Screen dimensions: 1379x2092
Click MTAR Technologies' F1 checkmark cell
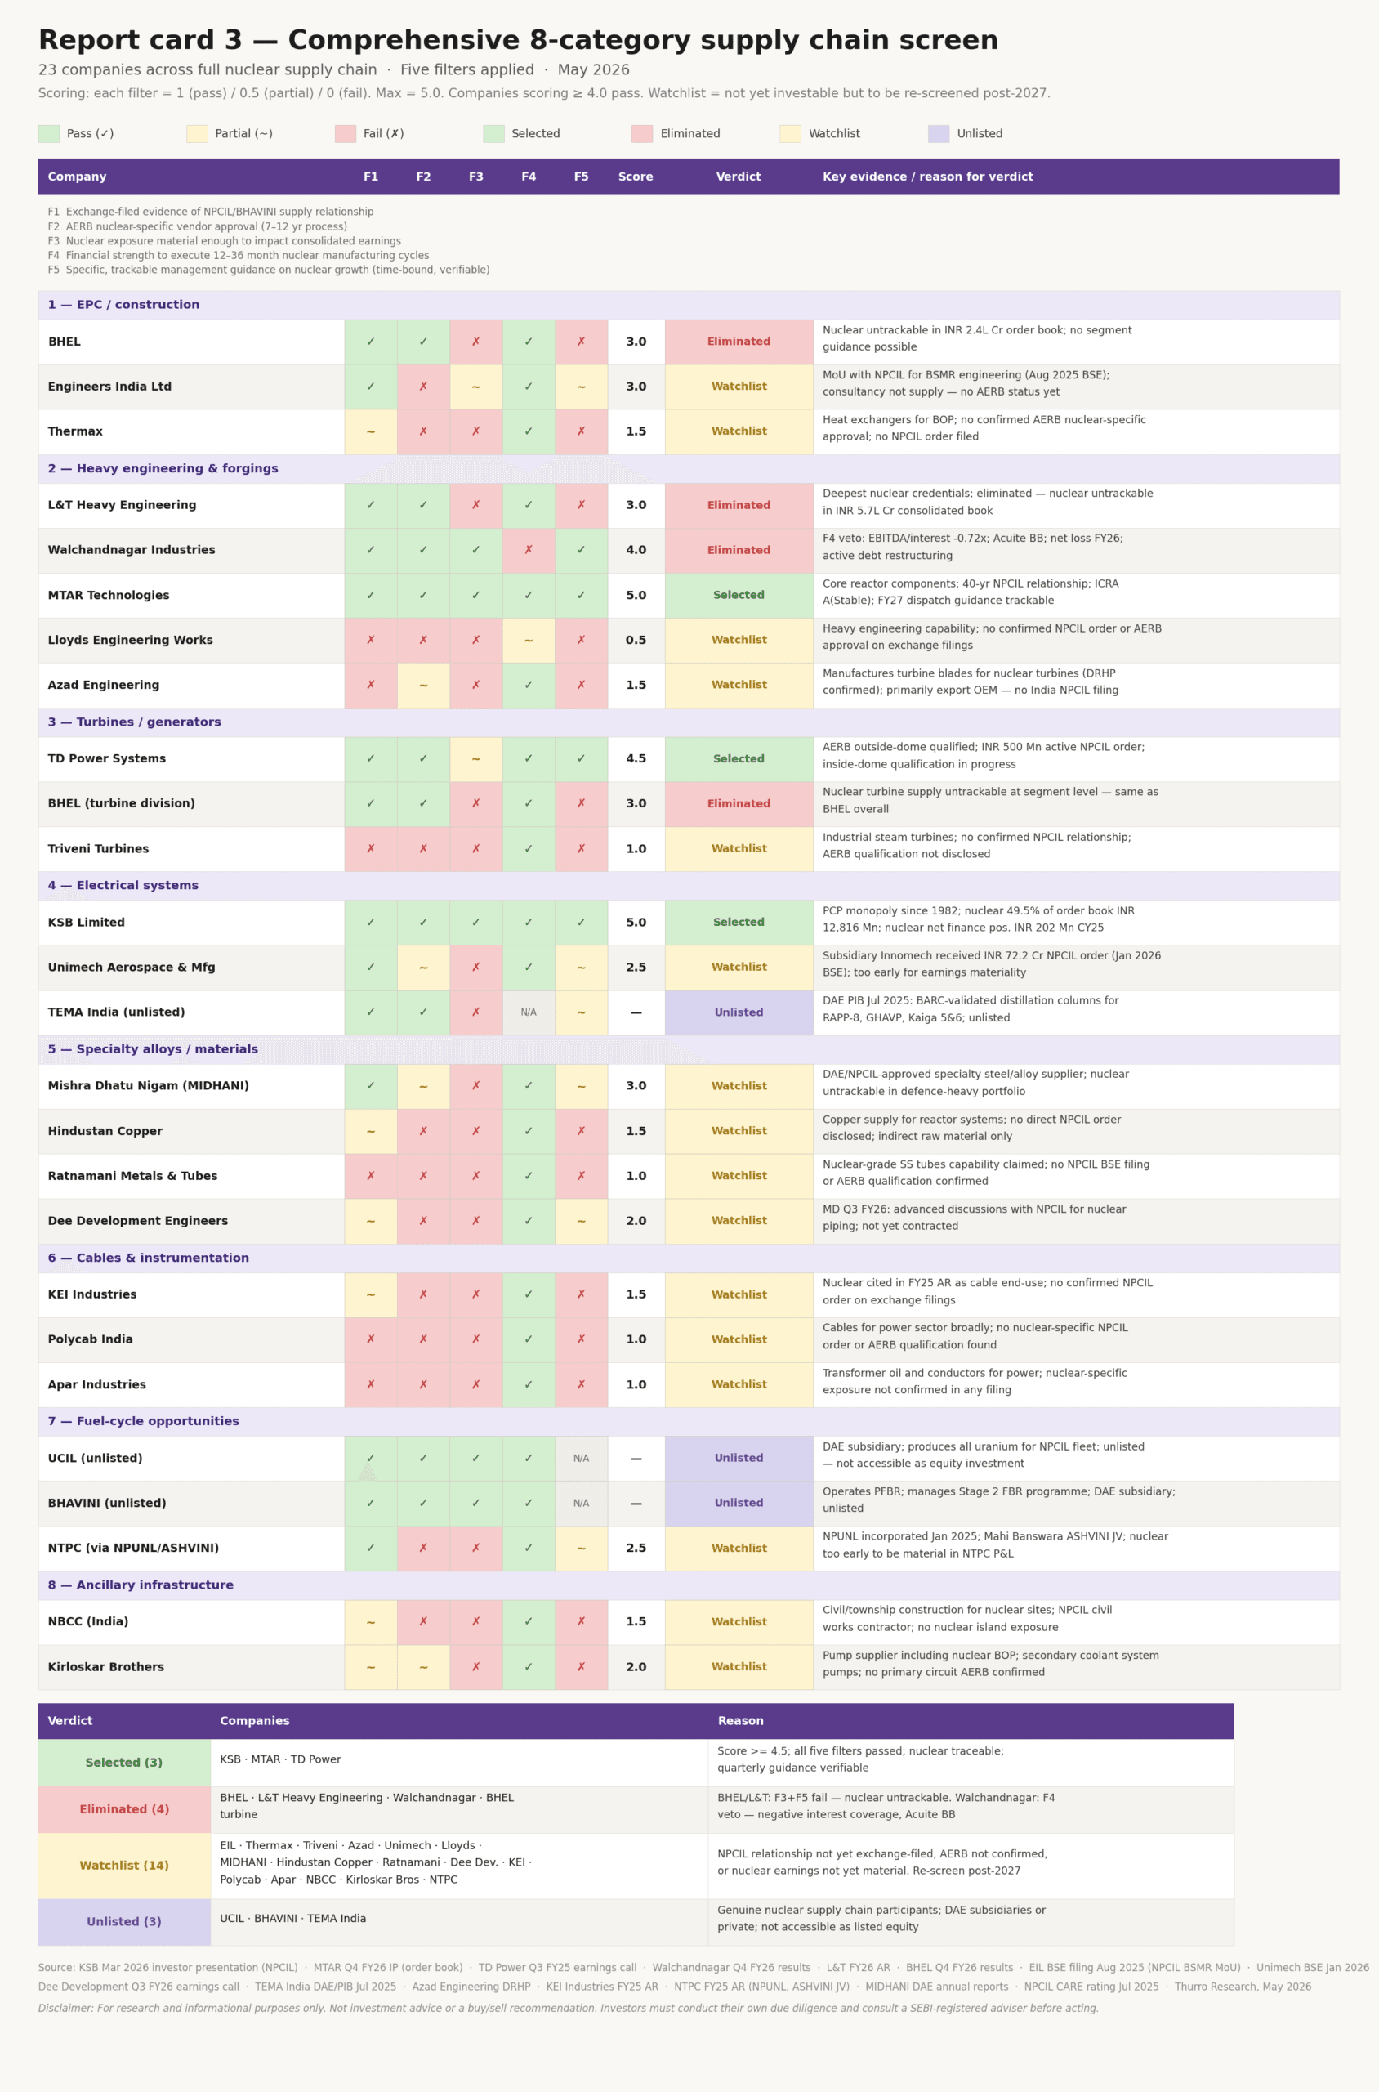click(x=370, y=596)
